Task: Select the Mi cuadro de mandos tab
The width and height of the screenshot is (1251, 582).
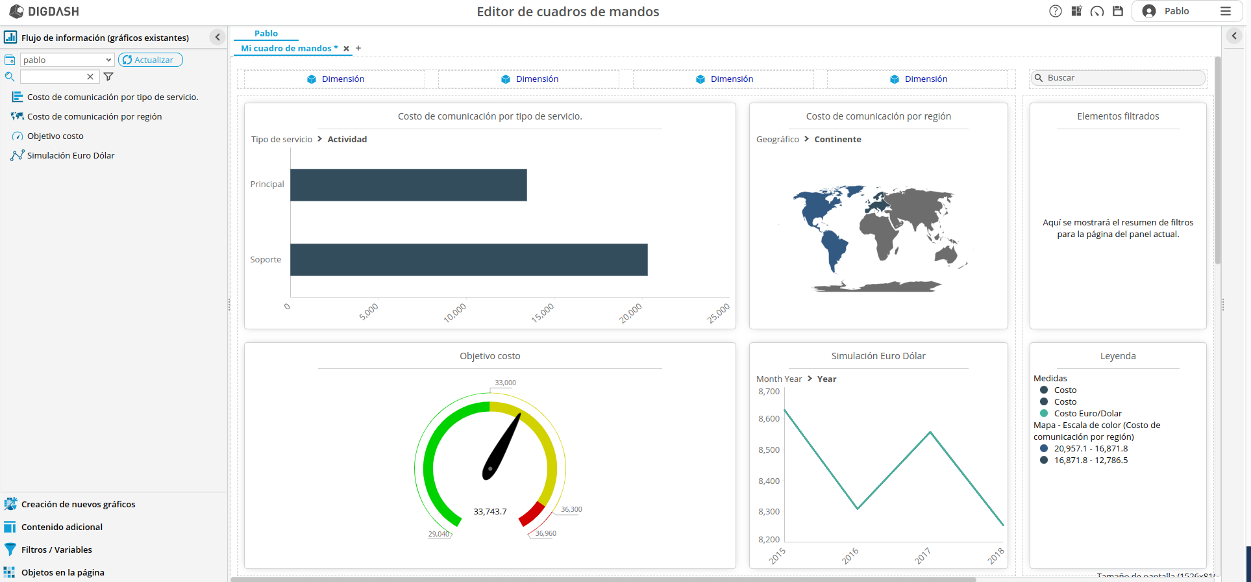Action: coord(289,48)
